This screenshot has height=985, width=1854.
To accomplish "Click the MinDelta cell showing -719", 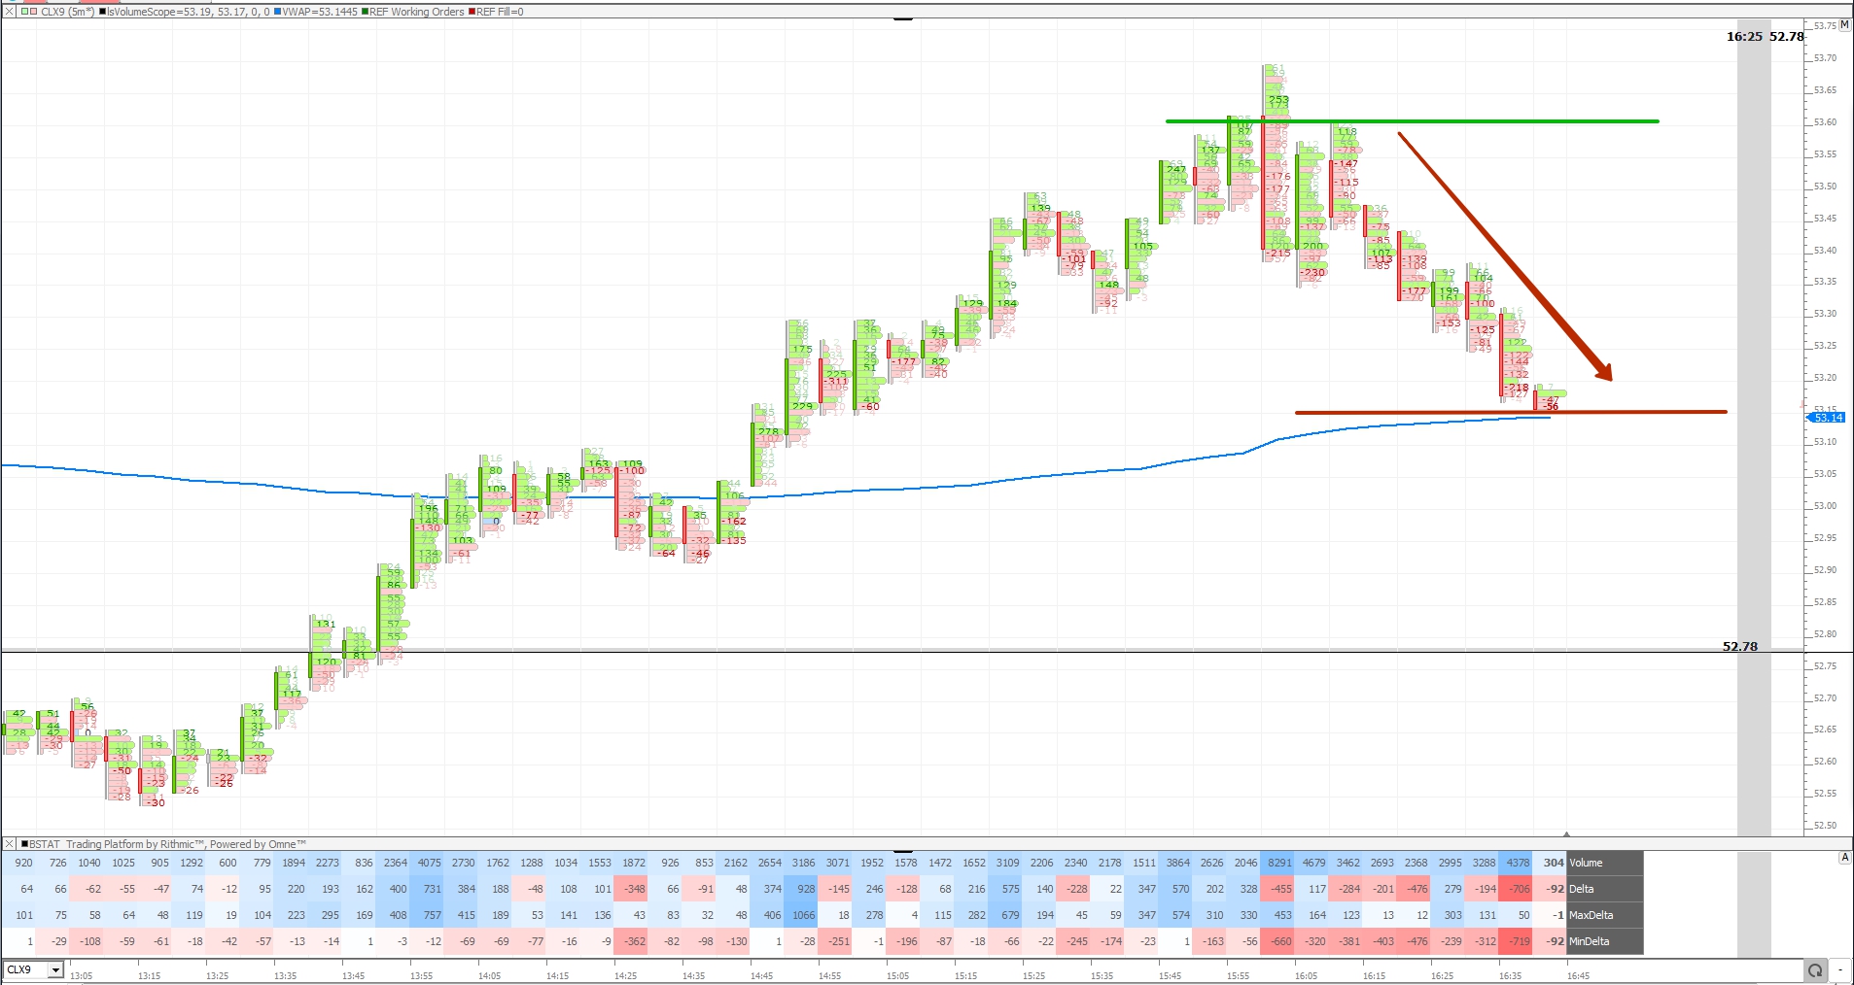I will point(1516,941).
